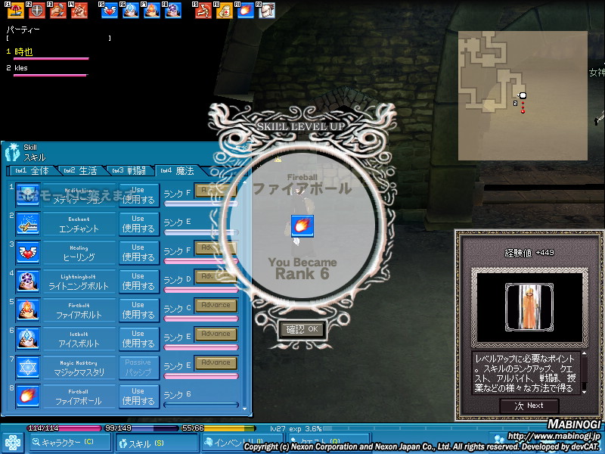Click the MP bar 99/149
This screenshot has width=605, height=454.
coord(141,428)
